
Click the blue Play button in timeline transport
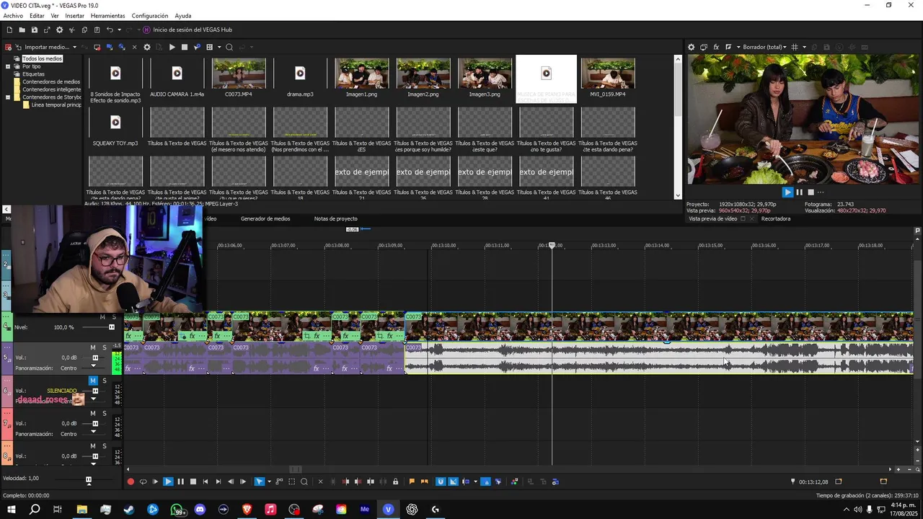coord(168,482)
